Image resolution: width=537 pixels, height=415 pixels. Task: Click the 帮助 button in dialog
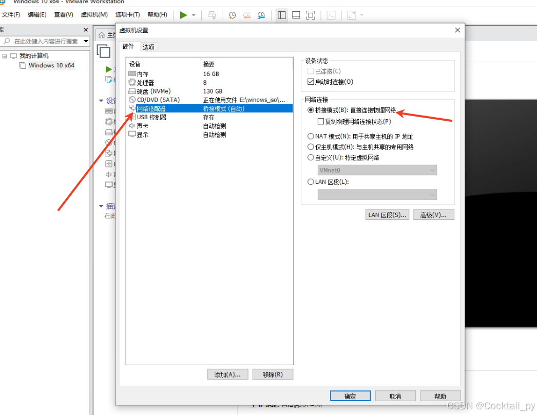point(440,396)
